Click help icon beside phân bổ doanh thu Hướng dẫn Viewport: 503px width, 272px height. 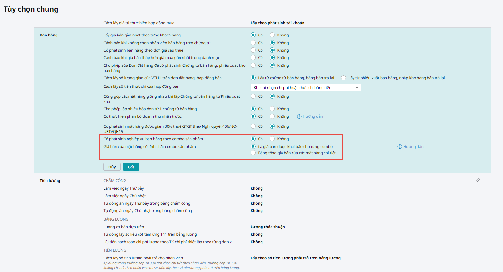[x=299, y=116]
